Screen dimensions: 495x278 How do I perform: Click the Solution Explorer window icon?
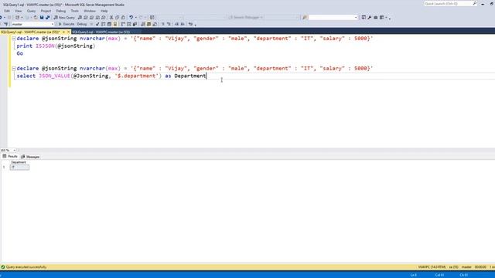point(364,17)
